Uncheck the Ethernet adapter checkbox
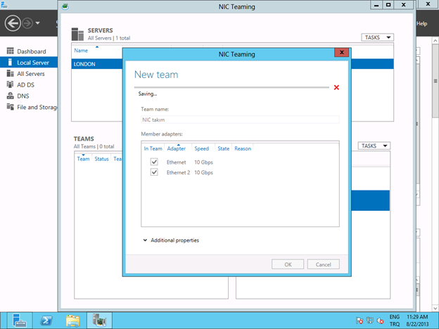Viewport: 439px width, 329px height. [x=154, y=162]
